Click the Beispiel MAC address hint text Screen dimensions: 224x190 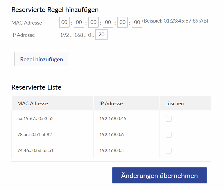tap(175, 21)
